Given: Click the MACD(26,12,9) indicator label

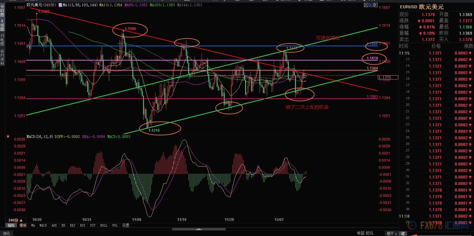Looking at the screenshot, I should (x=40, y=137).
